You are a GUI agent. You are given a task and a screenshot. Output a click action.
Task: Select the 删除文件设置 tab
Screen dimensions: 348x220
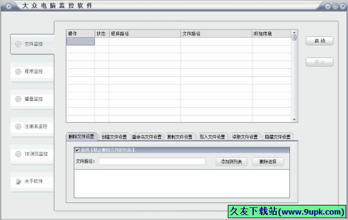[82, 137]
